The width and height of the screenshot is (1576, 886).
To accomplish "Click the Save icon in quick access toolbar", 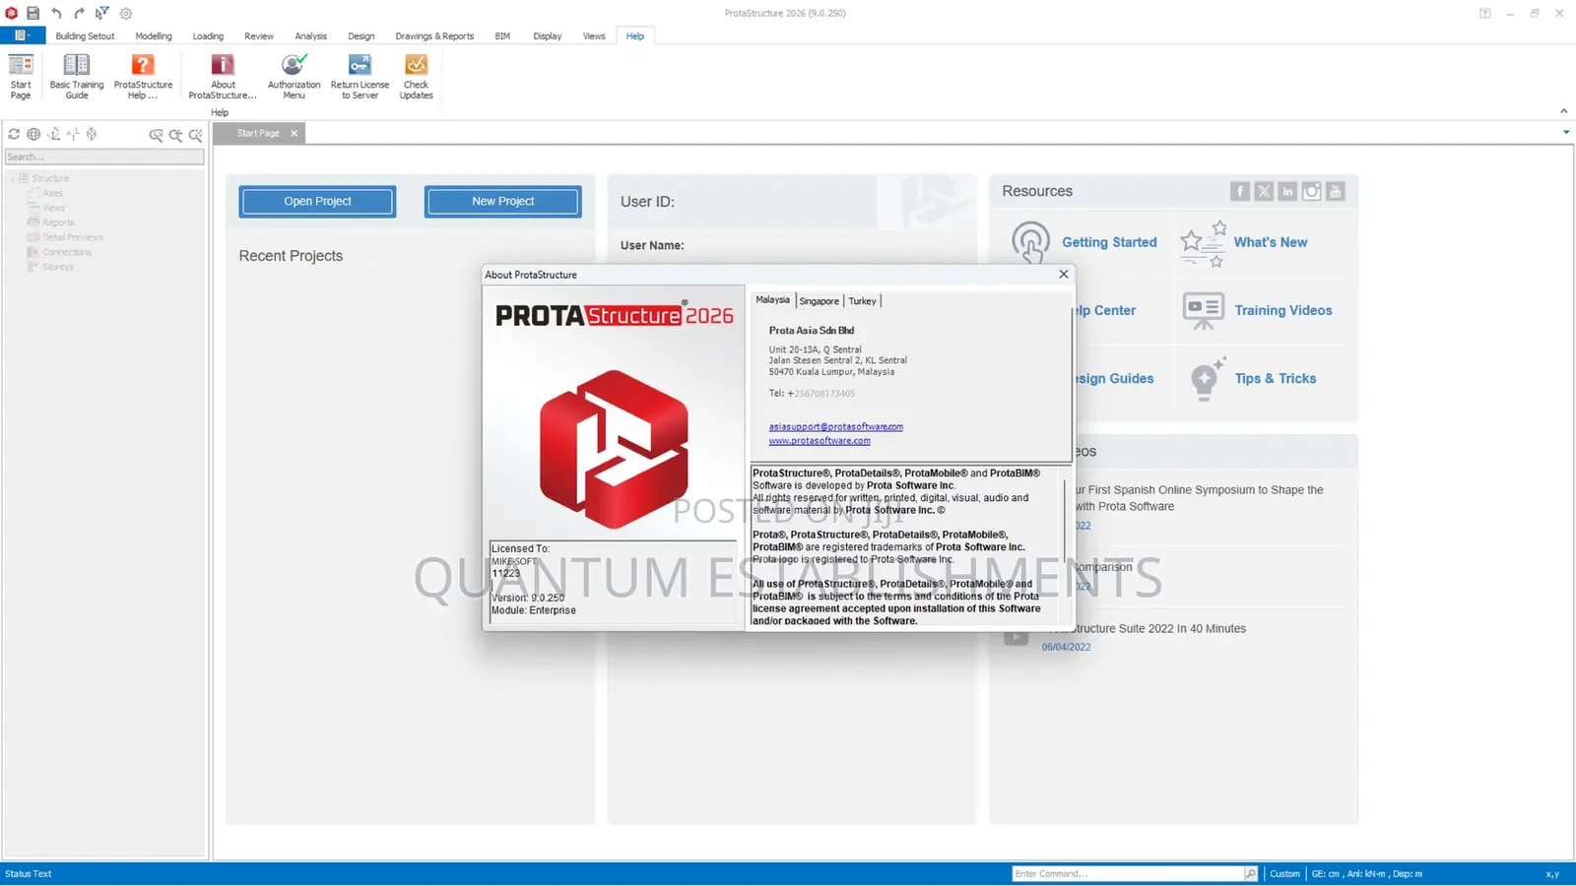I will click(33, 13).
